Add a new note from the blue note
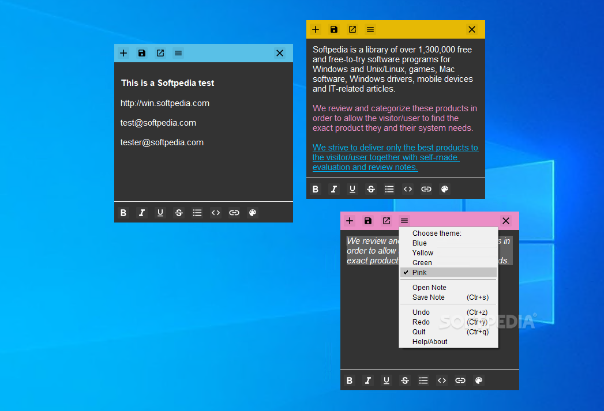The height and width of the screenshot is (411, 604). (123, 53)
